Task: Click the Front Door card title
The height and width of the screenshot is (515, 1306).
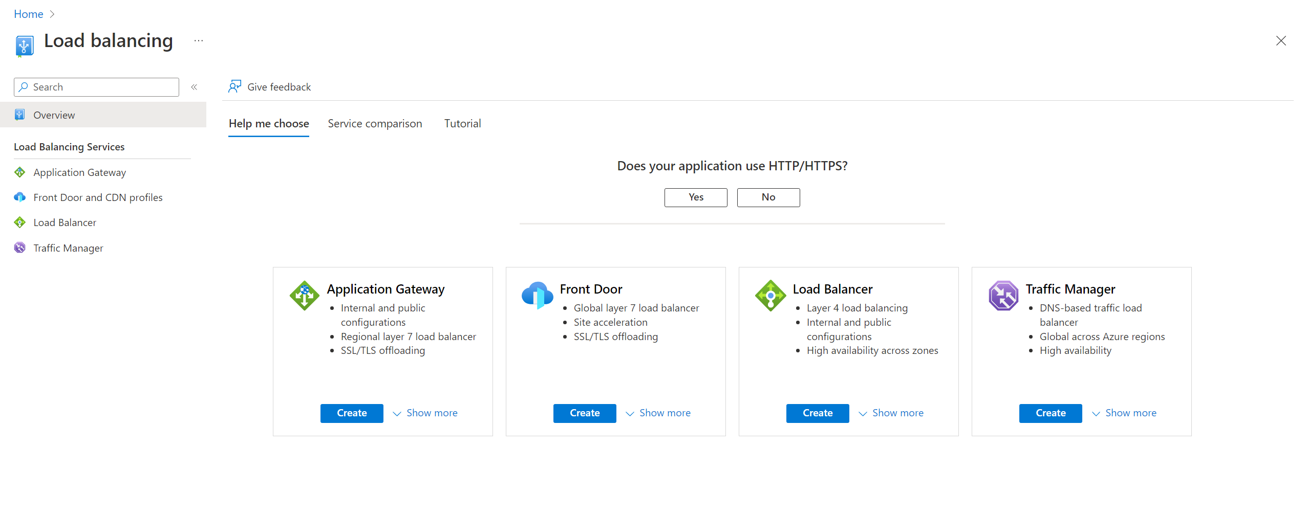Action: coord(591,289)
